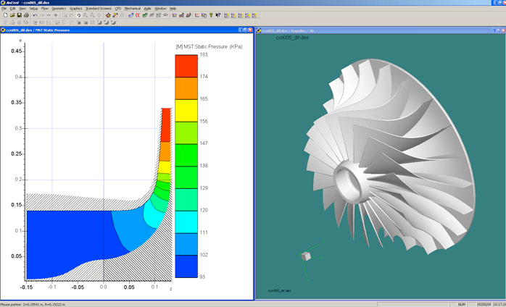Print the current view with the printer icon
Image resolution: width=506 pixels, height=307 pixels.
click(x=26, y=15)
